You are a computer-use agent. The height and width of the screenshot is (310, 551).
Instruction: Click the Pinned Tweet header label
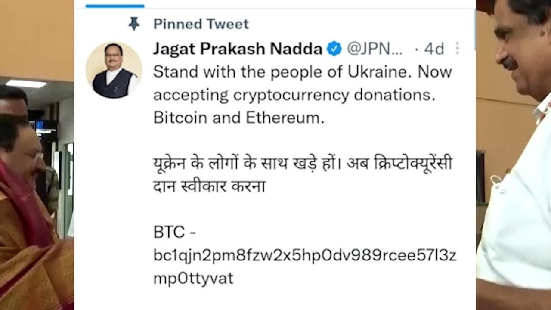201,24
